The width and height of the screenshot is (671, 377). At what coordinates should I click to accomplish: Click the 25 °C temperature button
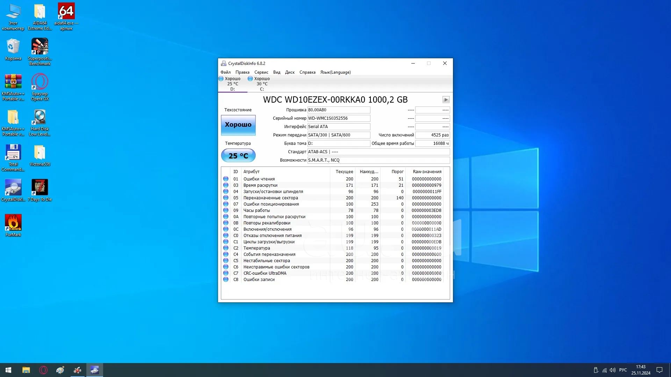(238, 156)
